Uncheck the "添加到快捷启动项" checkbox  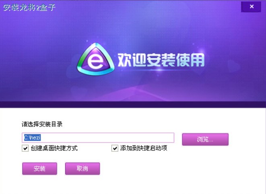click(115, 149)
